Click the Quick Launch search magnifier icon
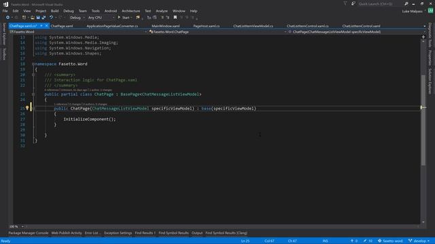Screen dimensions: 435x244 pyautogui.click(x=406, y=3)
